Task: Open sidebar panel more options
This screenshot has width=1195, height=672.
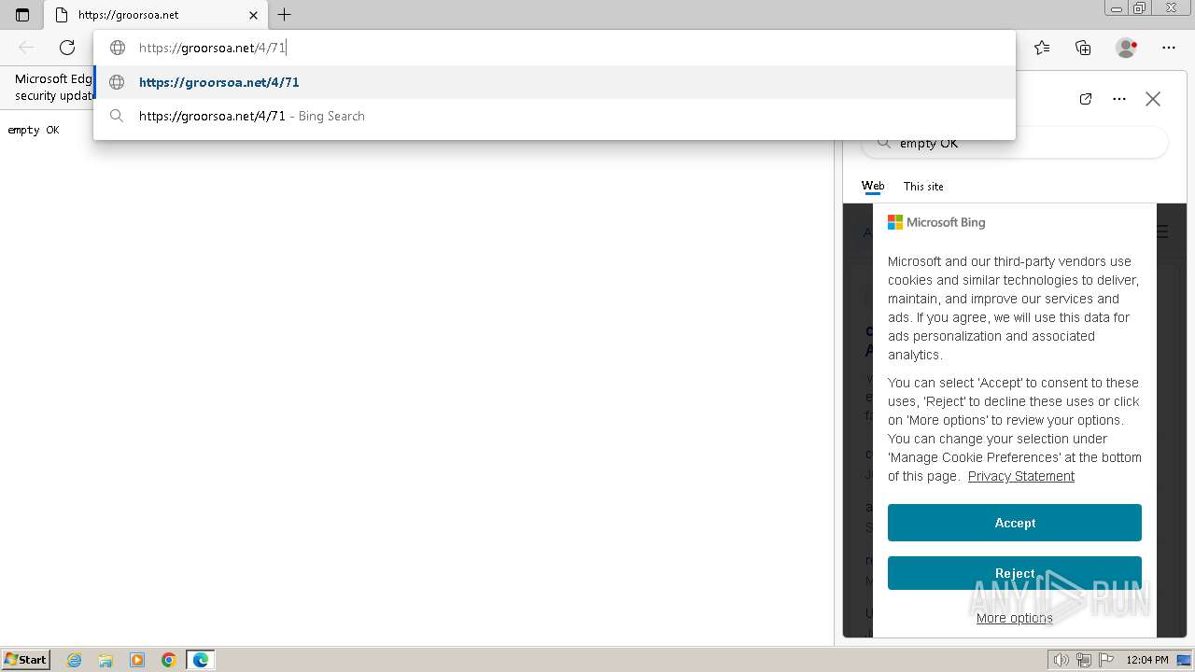Action: (1119, 99)
